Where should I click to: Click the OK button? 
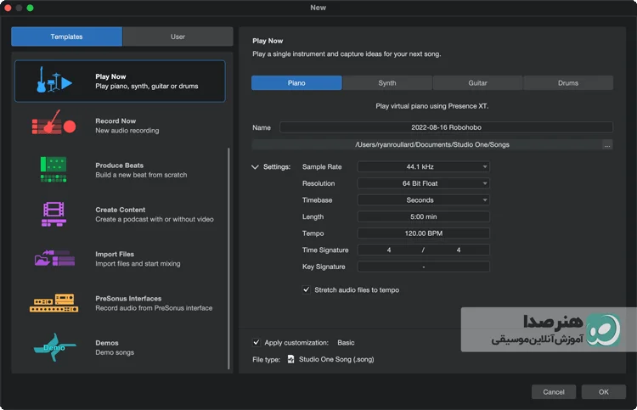pos(604,391)
